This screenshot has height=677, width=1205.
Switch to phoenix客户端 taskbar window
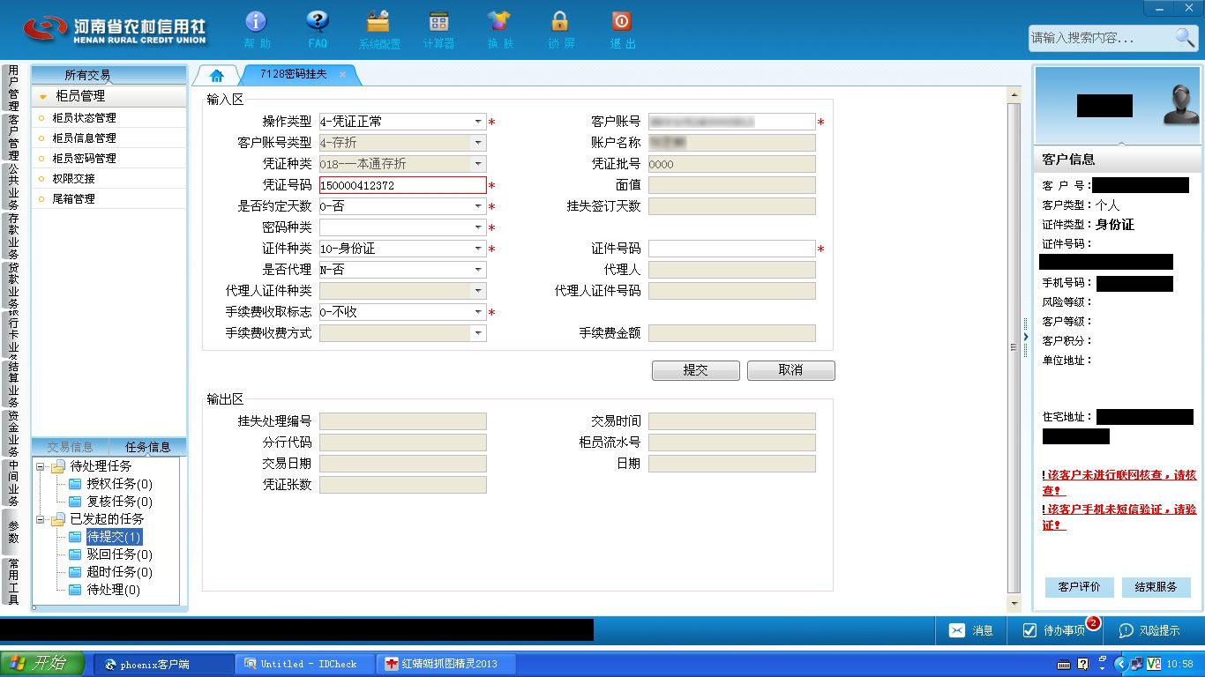pyautogui.click(x=164, y=664)
